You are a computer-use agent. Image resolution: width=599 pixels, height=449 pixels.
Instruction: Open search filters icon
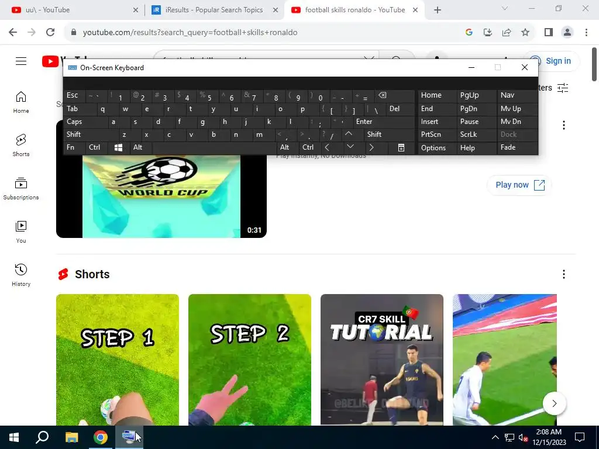(563, 88)
